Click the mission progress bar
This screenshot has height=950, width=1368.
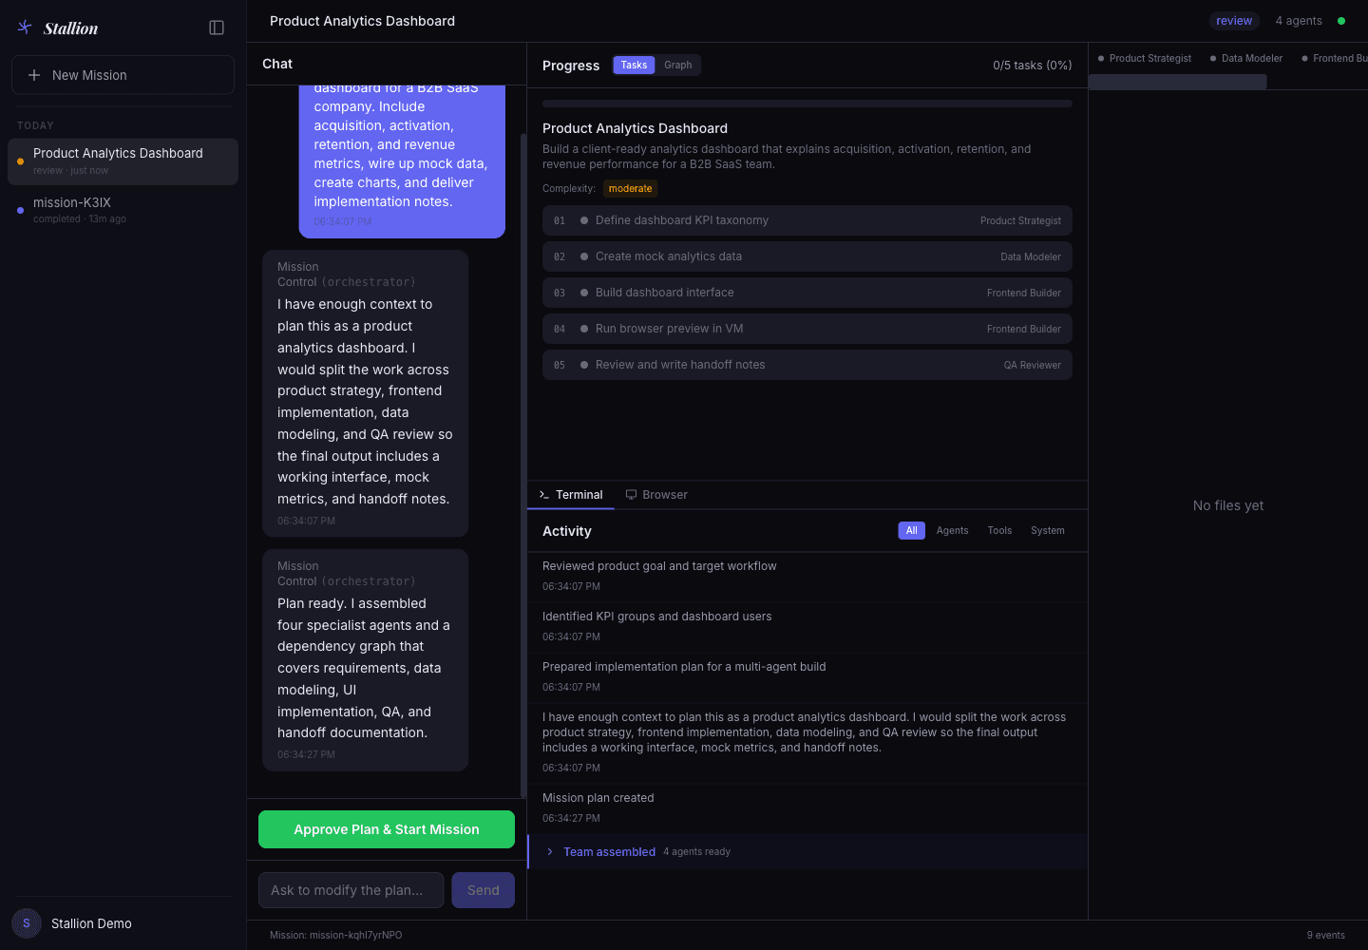pyautogui.click(x=807, y=104)
